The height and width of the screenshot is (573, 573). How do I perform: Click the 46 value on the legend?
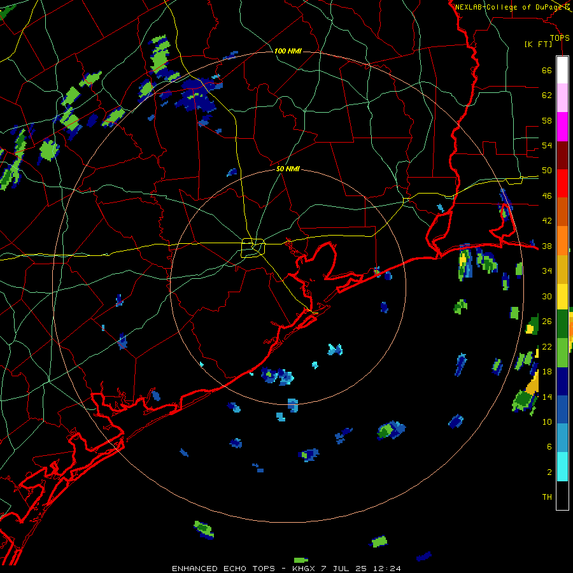(547, 196)
